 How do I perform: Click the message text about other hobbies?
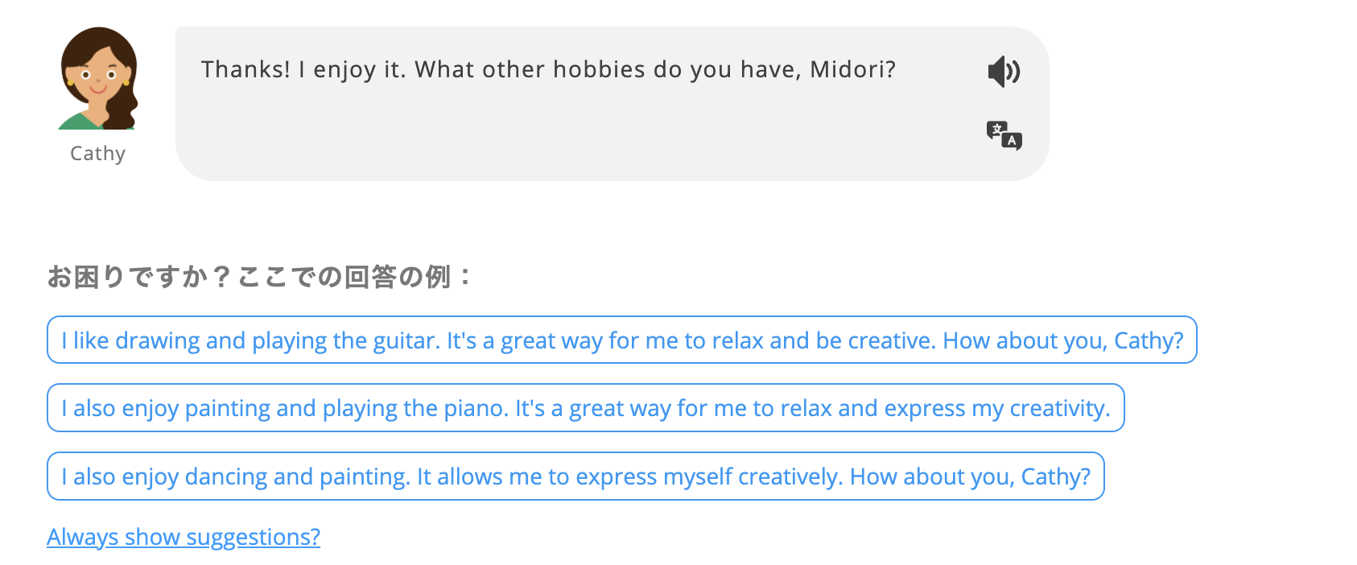(547, 70)
